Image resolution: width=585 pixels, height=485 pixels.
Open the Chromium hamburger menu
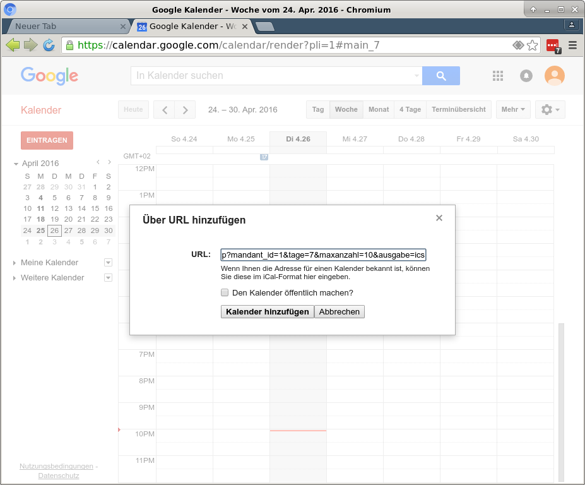point(572,45)
